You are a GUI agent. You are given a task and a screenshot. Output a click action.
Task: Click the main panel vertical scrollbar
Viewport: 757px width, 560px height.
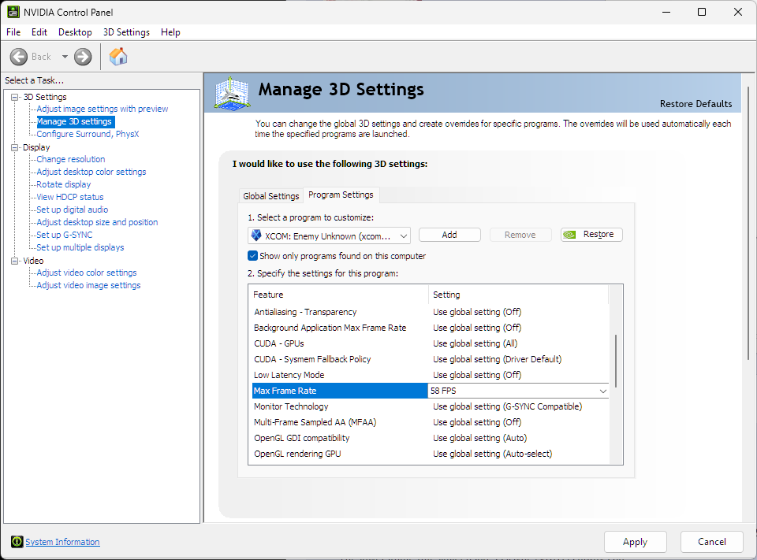[749, 223]
